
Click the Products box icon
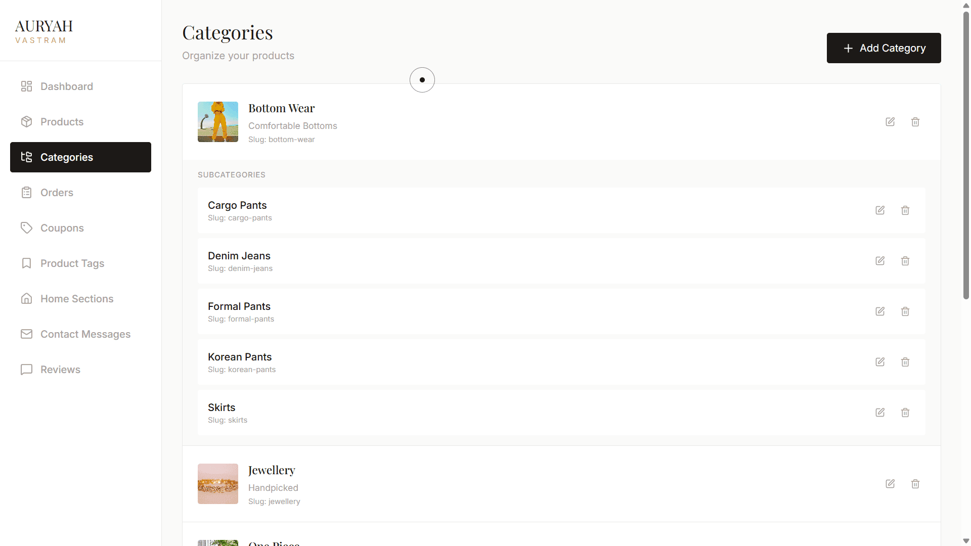point(26,122)
